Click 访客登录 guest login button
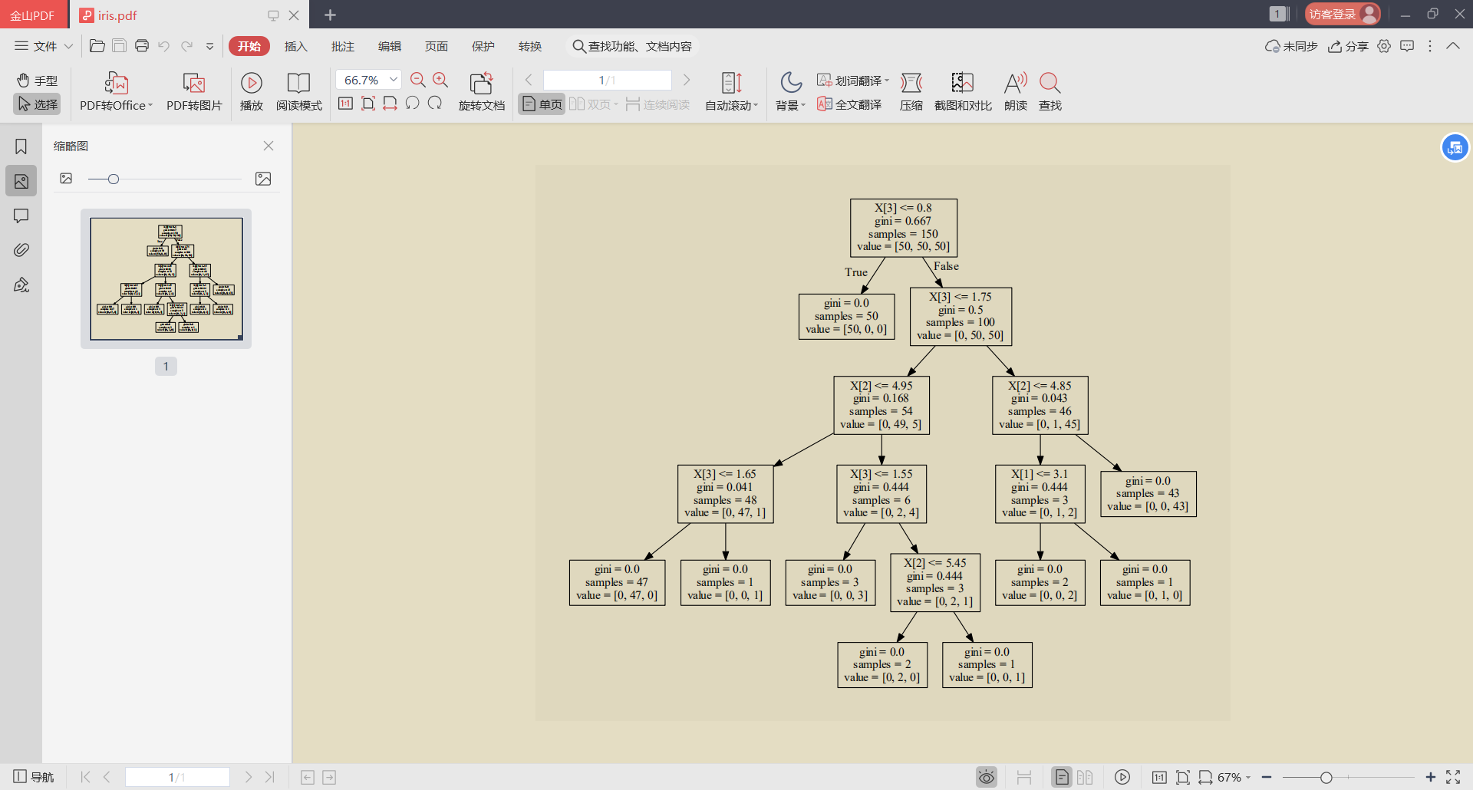Screen dimensions: 1473x790 (1343, 14)
